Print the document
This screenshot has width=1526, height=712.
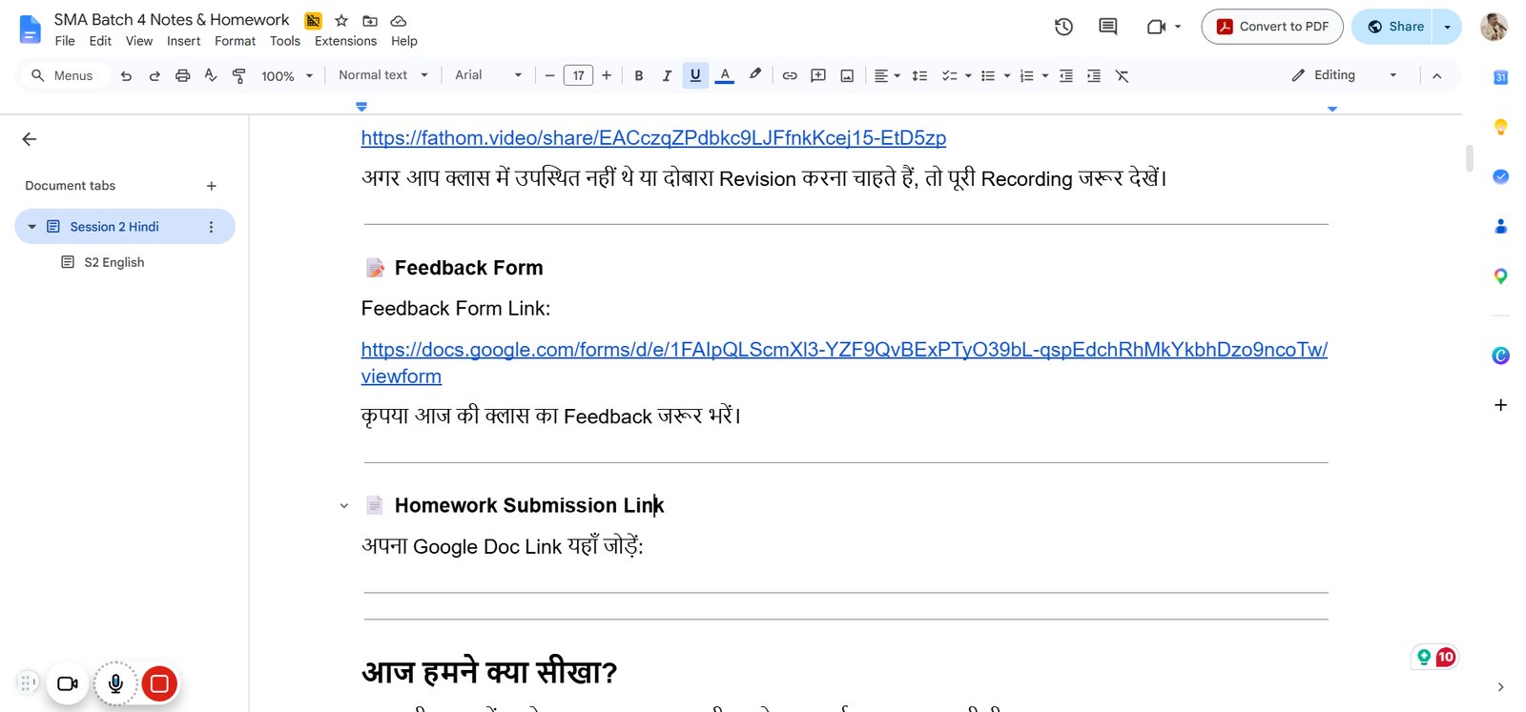point(182,75)
